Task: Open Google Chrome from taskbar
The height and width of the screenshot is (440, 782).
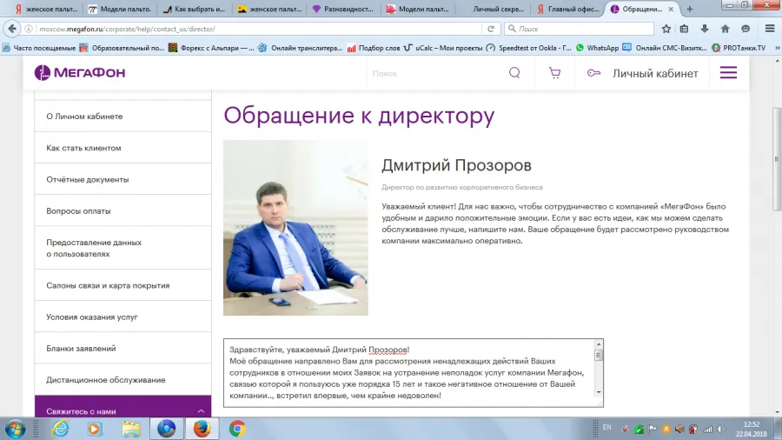Action: [x=237, y=429]
